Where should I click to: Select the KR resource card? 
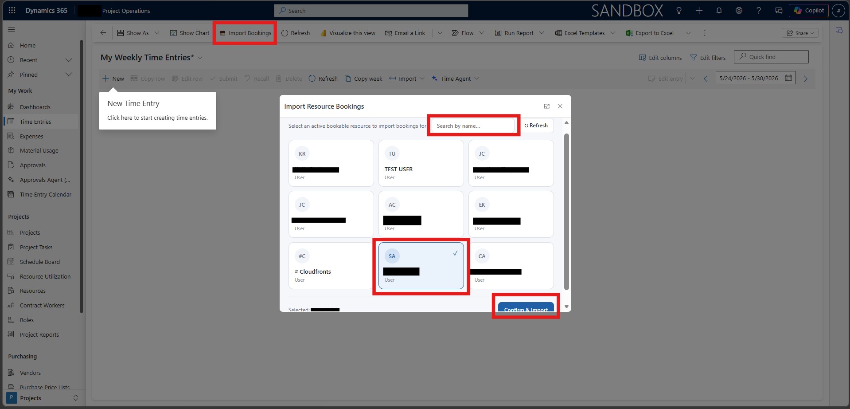pos(331,163)
